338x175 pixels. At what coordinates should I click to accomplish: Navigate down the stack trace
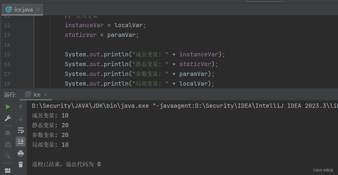pos(20,118)
